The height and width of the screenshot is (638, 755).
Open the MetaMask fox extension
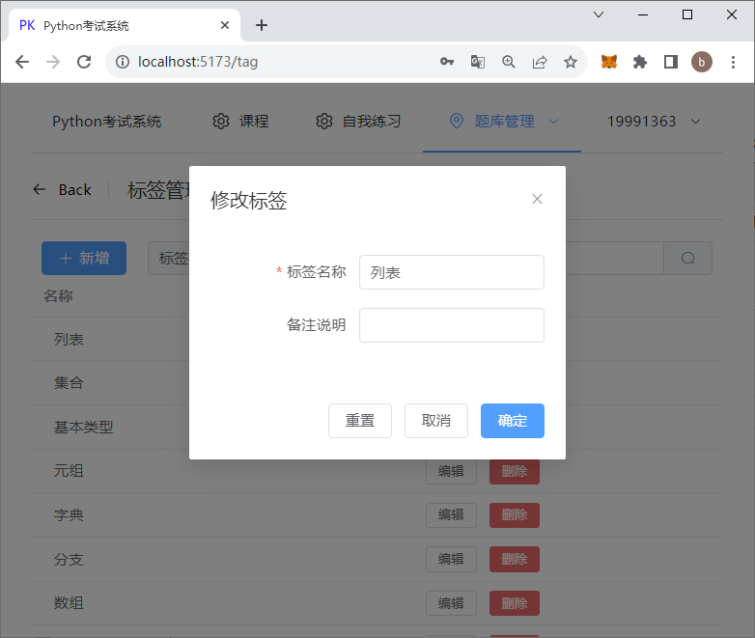[x=609, y=62]
